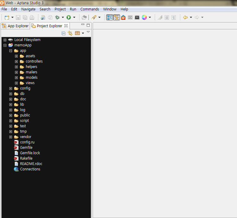The image size is (237, 218).
Task: Open the Debug dropdown arrow
Action: click(63, 17)
